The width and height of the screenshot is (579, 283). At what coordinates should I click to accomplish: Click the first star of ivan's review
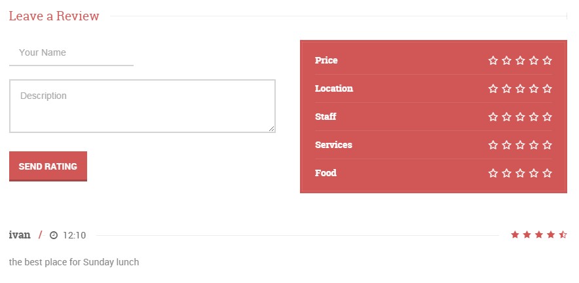[515, 235]
